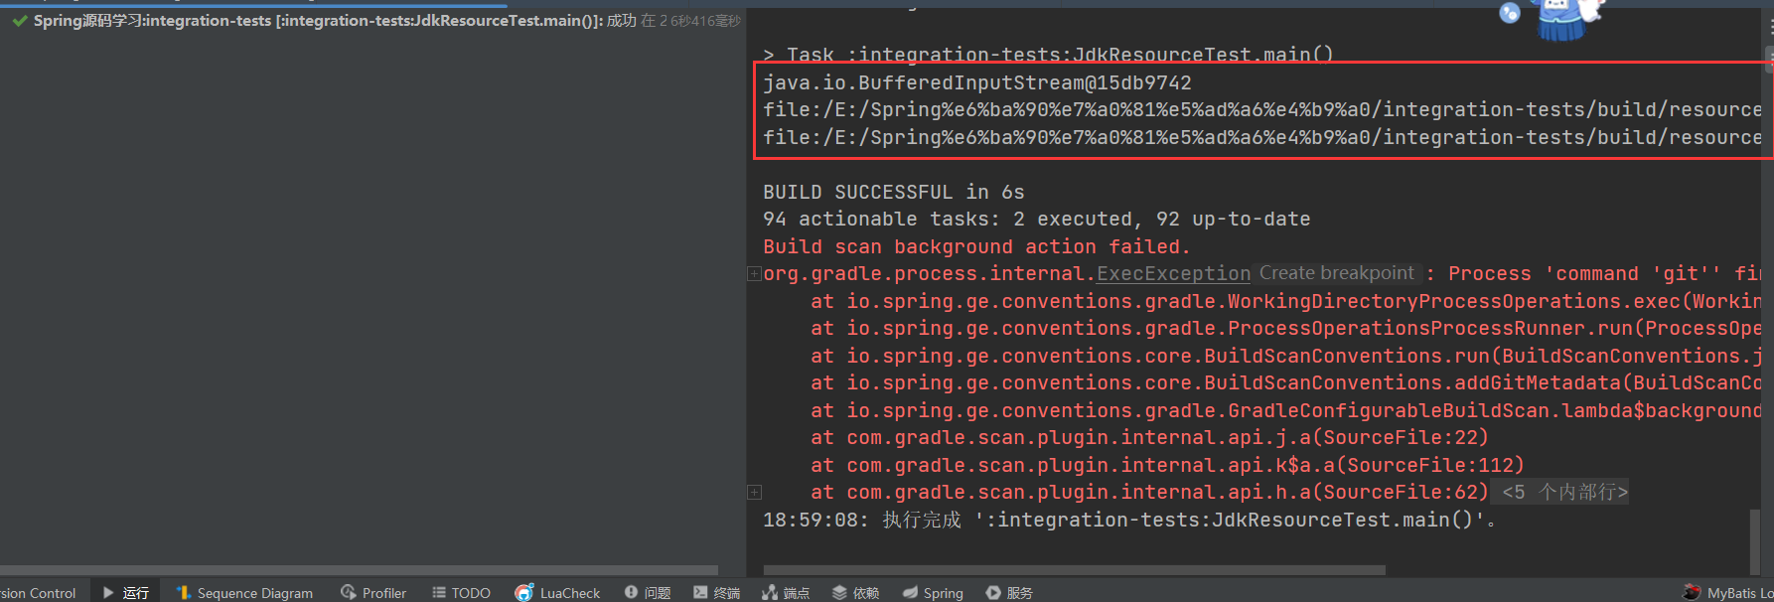Click the ProcessOperationsProcessRunner.run stack line

pos(1286,328)
